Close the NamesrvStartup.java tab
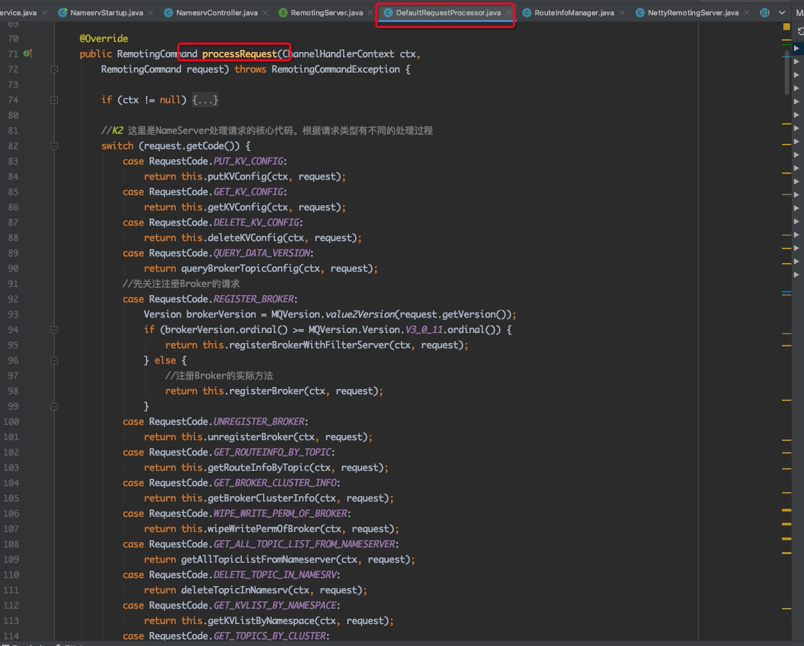Image resolution: width=804 pixels, height=646 pixels. coord(151,13)
